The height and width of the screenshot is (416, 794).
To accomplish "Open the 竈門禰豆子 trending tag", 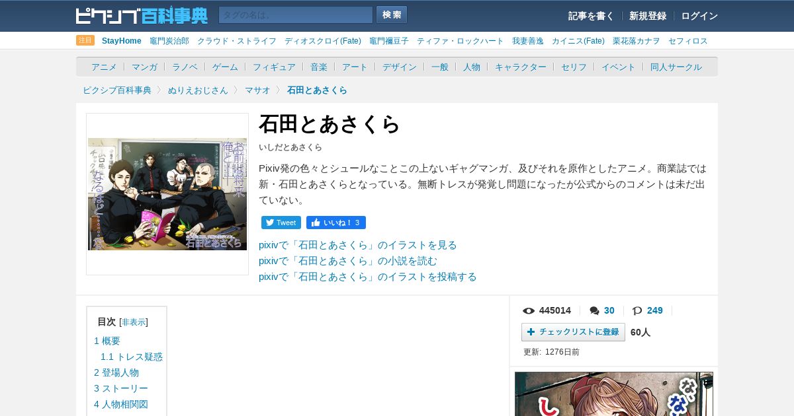I will point(389,41).
